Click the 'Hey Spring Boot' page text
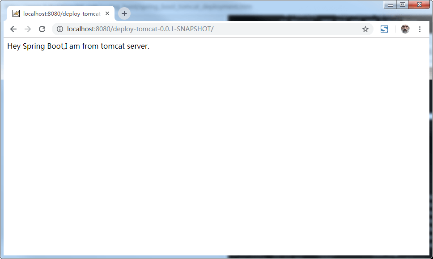The width and height of the screenshot is (433, 259). 36,46
